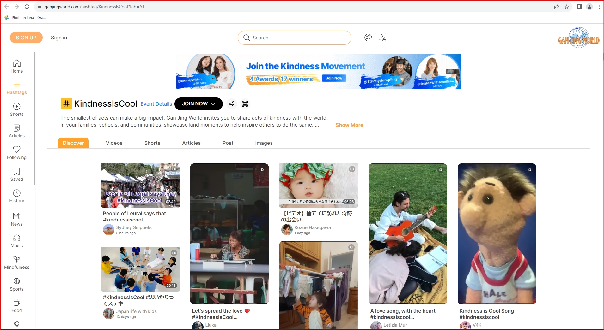Open the guitar love song short
The width and height of the screenshot is (604, 330).
(x=408, y=234)
